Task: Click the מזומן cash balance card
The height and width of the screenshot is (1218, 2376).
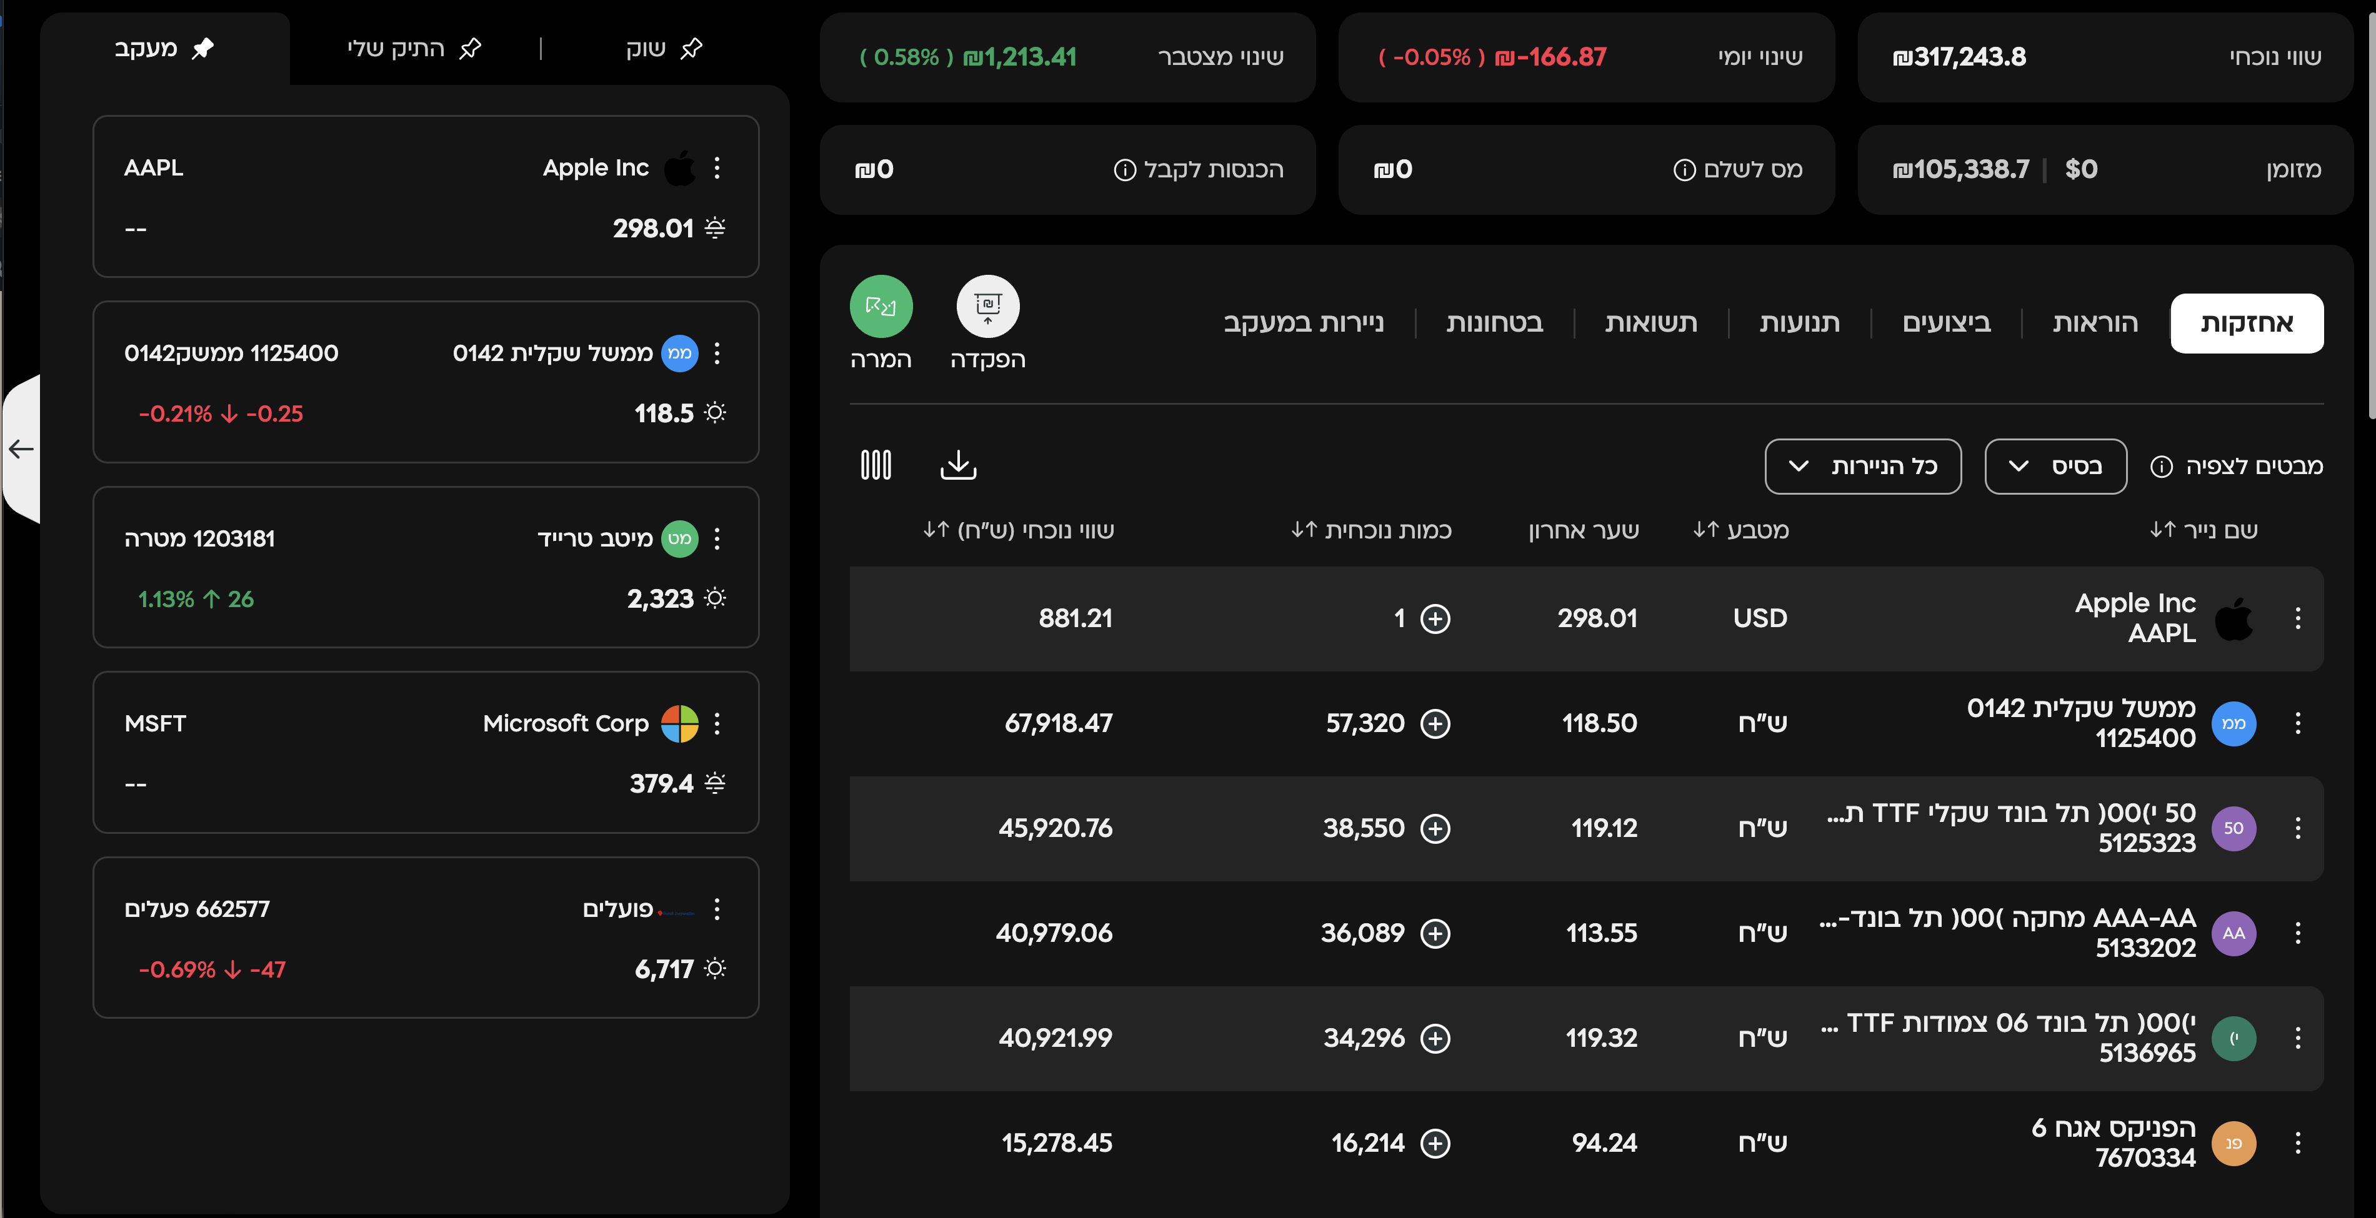Action: [x=2105, y=170]
